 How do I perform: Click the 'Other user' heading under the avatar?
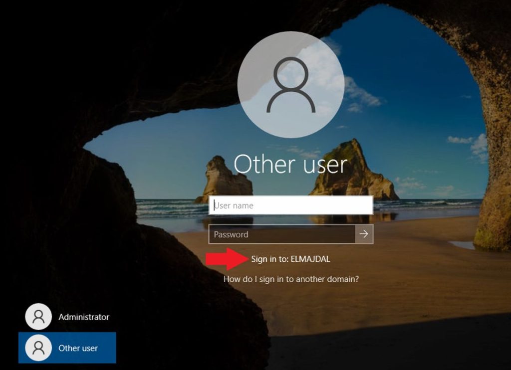tap(291, 164)
